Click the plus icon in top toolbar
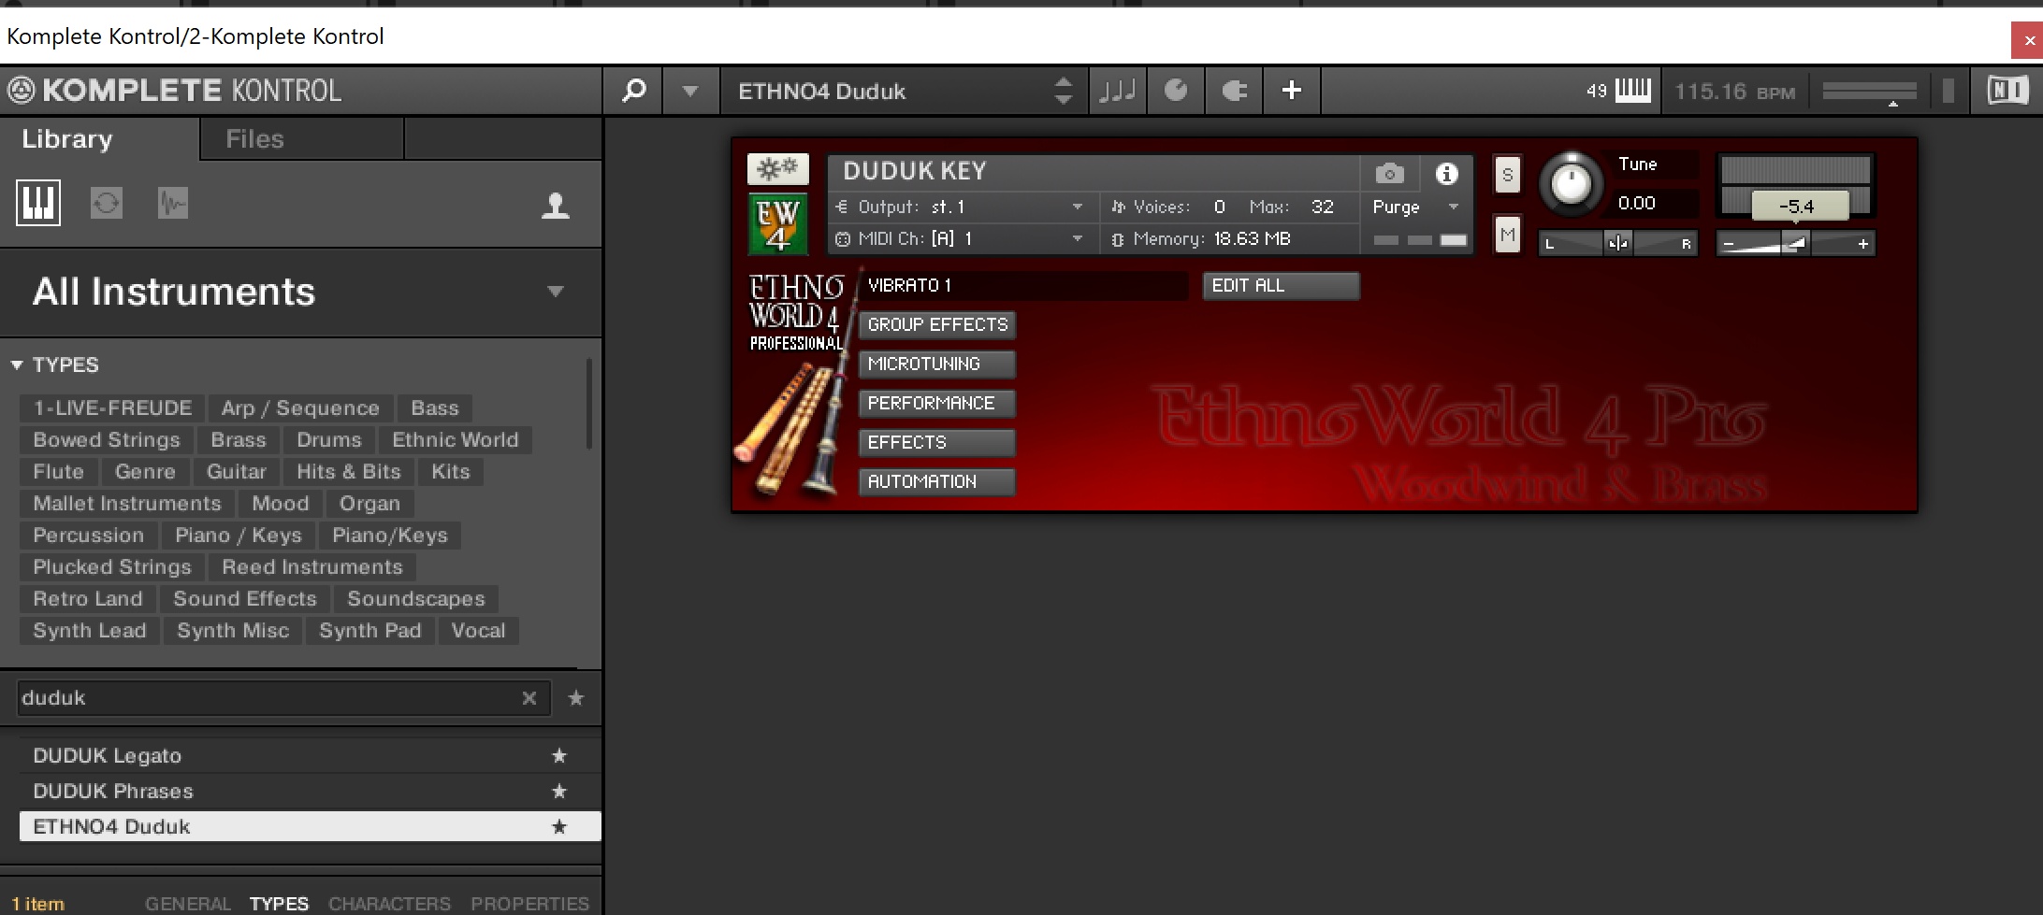The width and height of the screenshot is (2043, 915). (1291, 91)
